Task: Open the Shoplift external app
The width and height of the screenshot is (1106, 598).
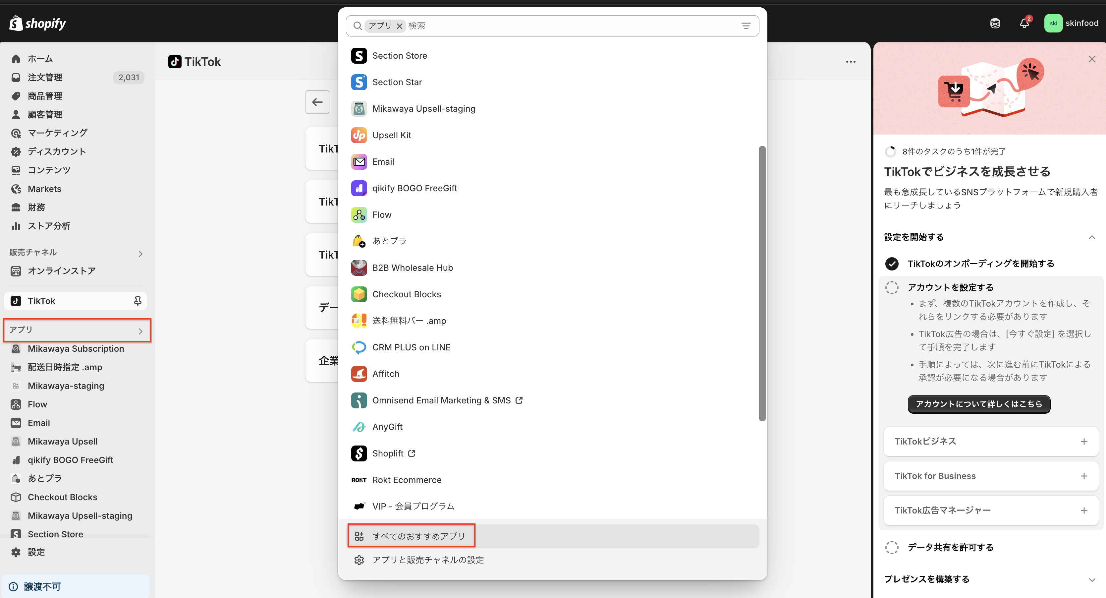Action: pyautogui.click(x=552, y=453)
